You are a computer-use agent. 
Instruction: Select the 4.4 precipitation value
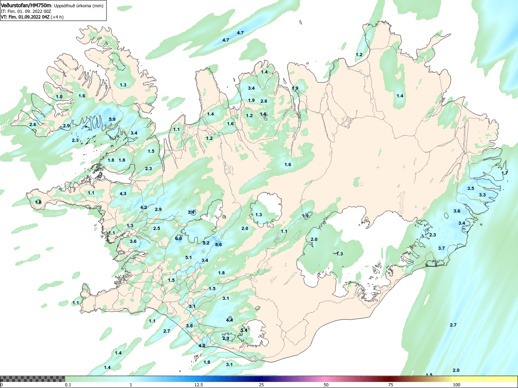[229, 320]
